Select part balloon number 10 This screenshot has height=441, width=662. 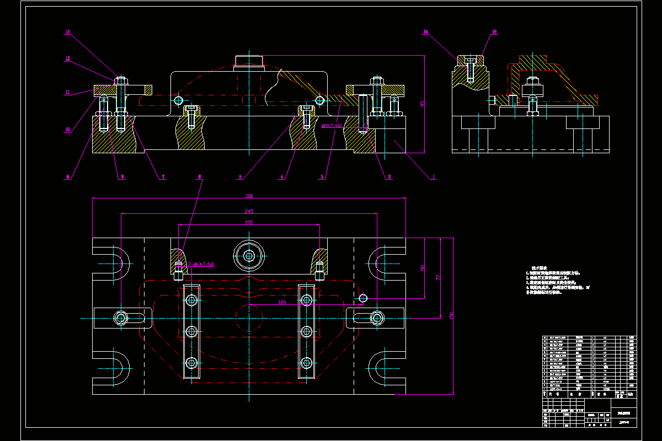click(67, 130)
